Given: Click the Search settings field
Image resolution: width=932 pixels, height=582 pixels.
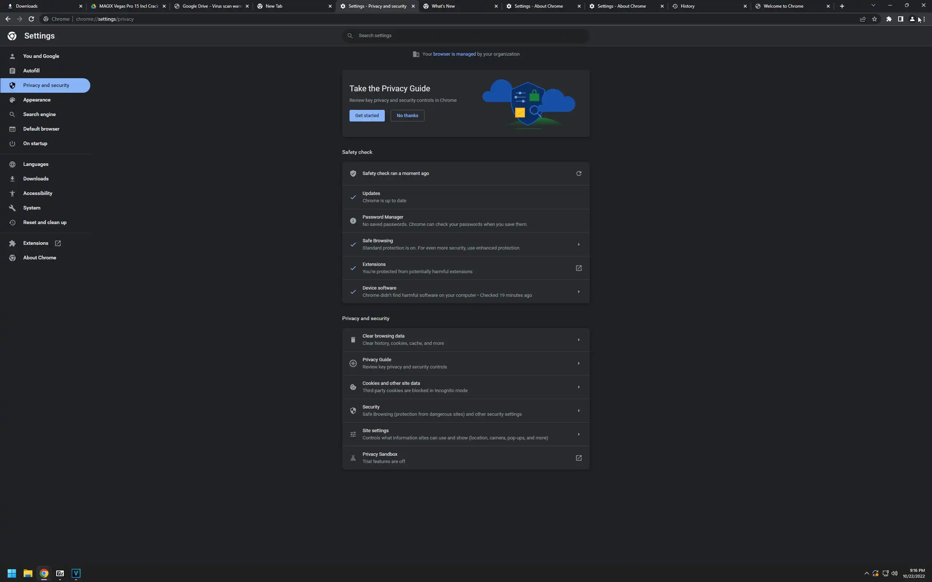Looking at the screenshot, I should 466,36.
